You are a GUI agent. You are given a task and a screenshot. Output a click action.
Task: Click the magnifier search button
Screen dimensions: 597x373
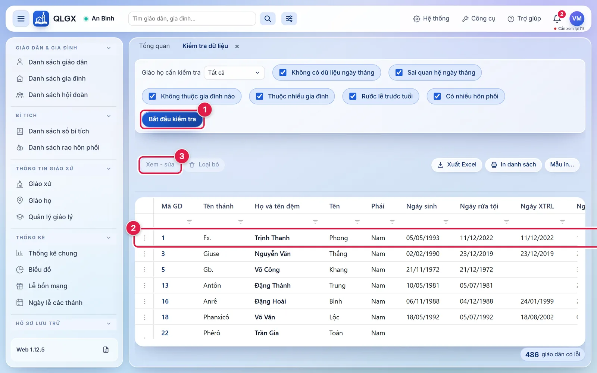268,19
